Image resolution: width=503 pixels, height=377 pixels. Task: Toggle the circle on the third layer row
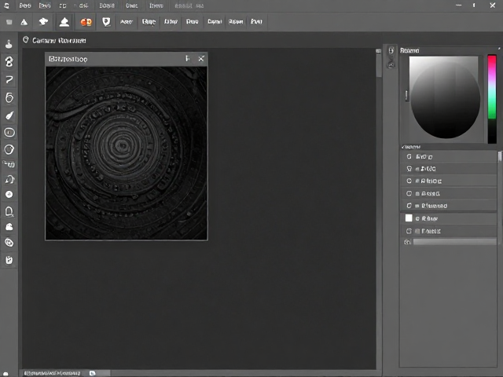tap(409, 181)
